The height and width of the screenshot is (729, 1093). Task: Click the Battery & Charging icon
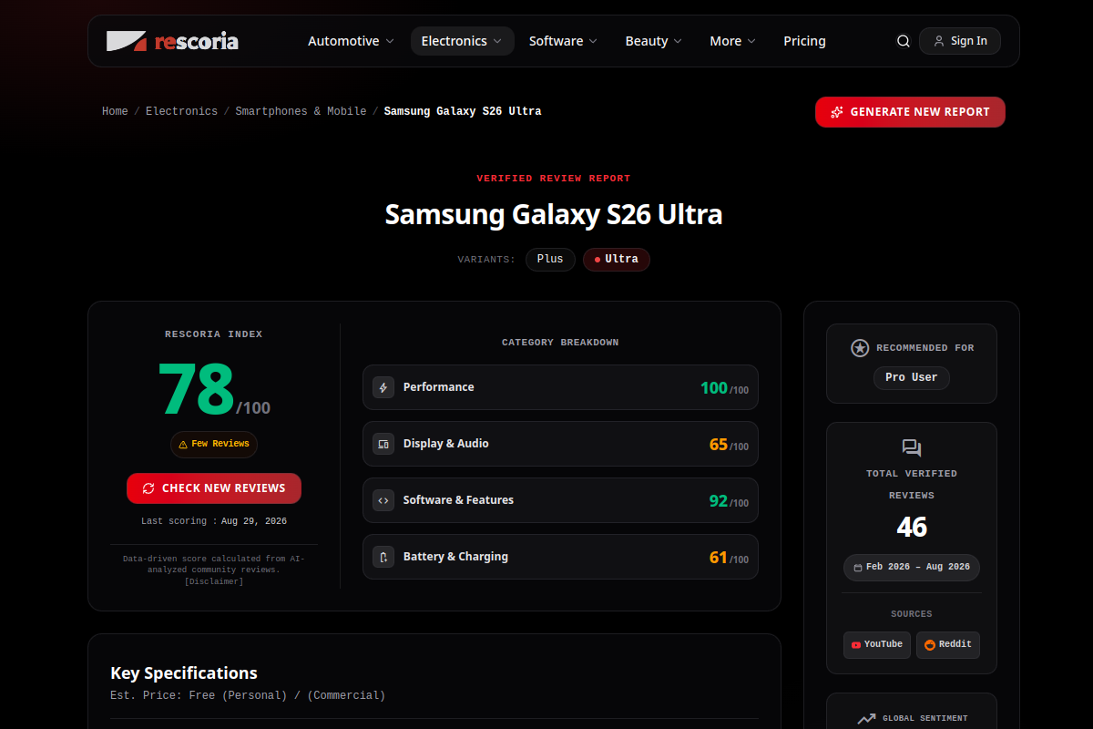[x=383, y=557]
